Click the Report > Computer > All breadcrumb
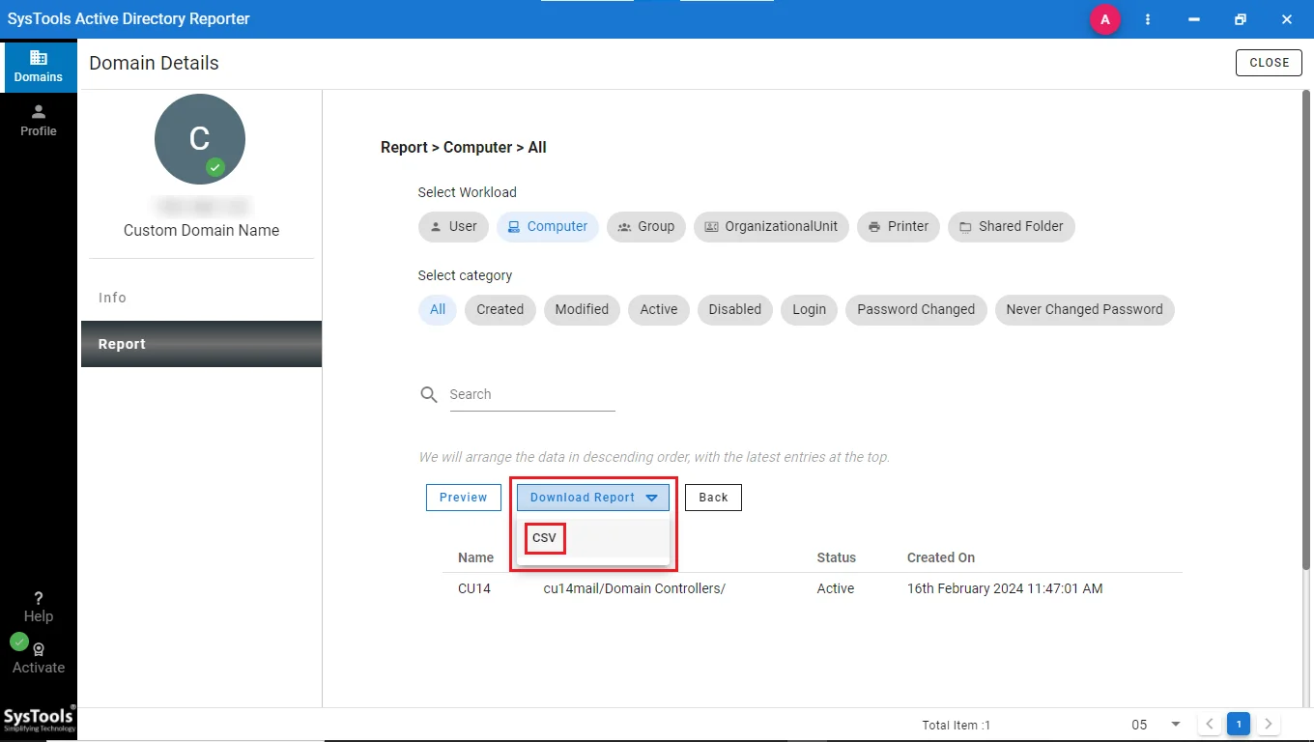Screen dimensions: 1314x742 coord(464,148)
